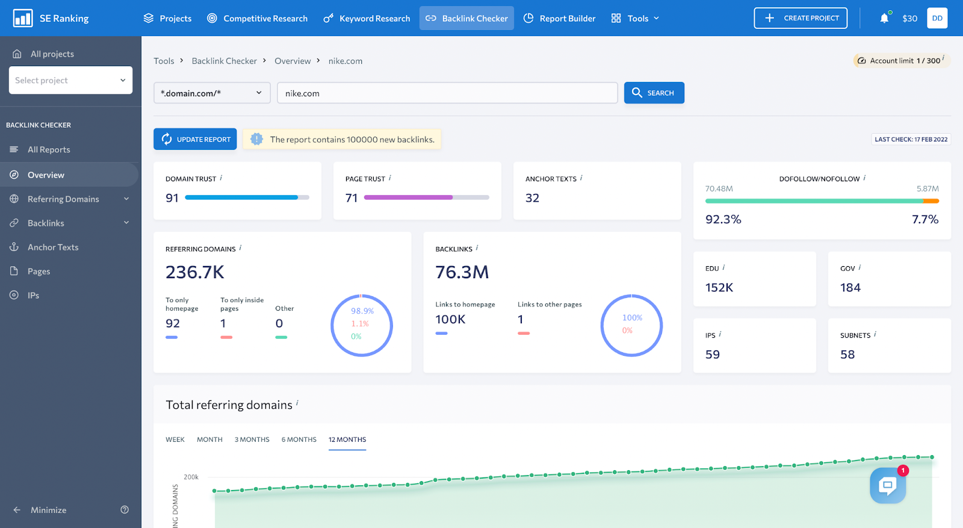The image size is (963, 528).
Task: Click the nike.com domain input field
Action: click(x=447, y=93)
